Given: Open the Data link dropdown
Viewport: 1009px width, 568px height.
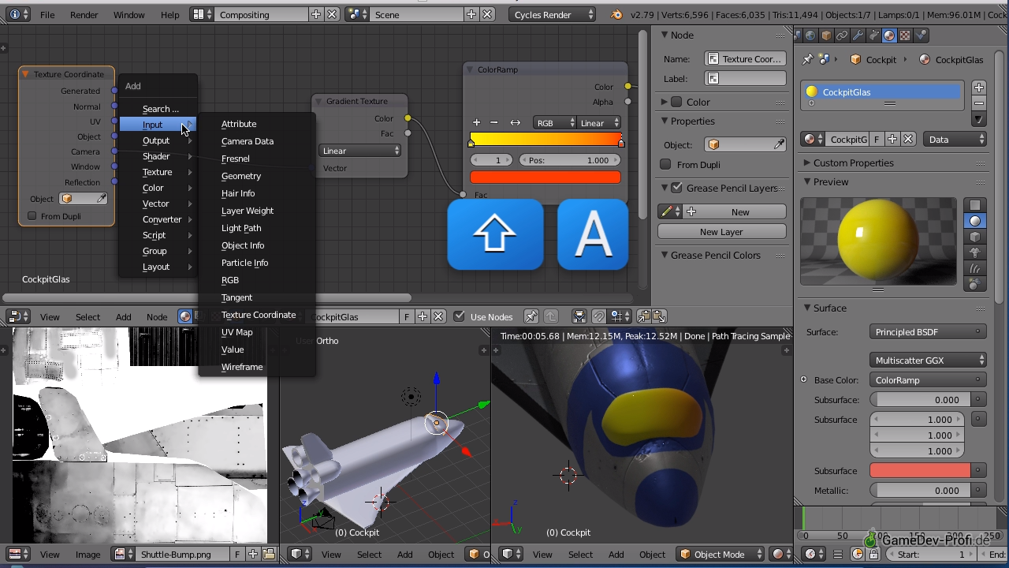Looking at the screenshot, I should (x=955, y=140).
